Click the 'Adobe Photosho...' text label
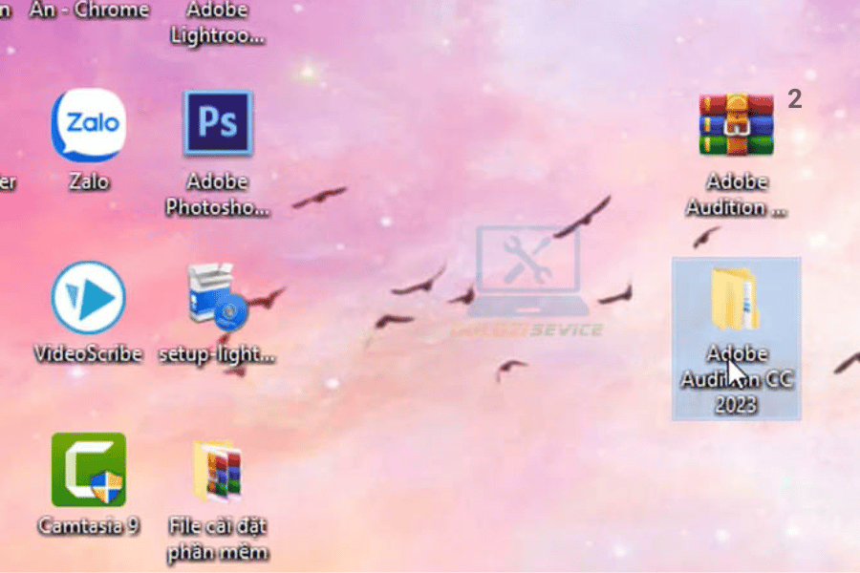860x573 pixels. (x=218, y=195)
